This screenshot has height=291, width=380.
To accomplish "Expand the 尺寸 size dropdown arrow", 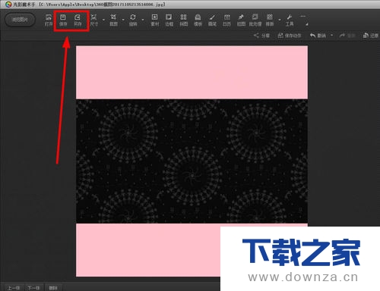I will click(x=103, y=20).
